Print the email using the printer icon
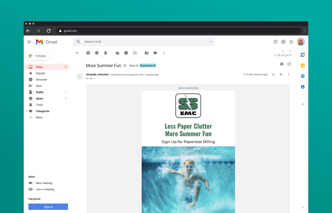This screenshot has height=213, width=332. coord(282,64)
